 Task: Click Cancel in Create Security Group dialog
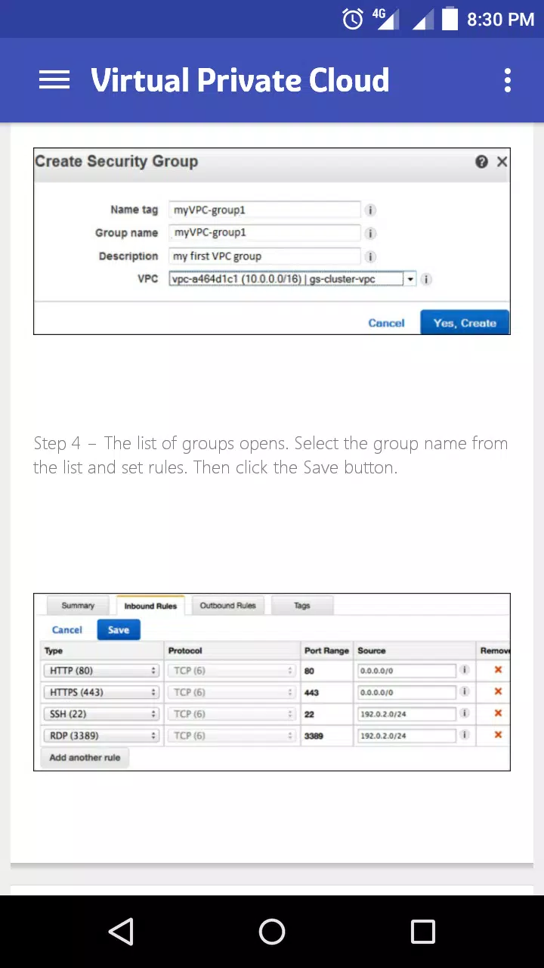pyautogui.click(x=386, y=323)
